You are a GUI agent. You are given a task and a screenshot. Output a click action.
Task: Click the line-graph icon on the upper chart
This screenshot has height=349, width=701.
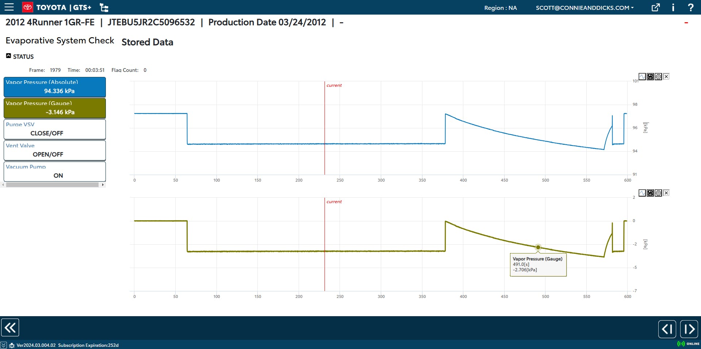tap(643, 76)
